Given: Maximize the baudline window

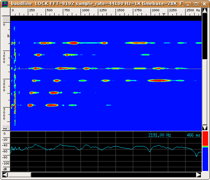Looking at the screenshot, I should (196, 4).
